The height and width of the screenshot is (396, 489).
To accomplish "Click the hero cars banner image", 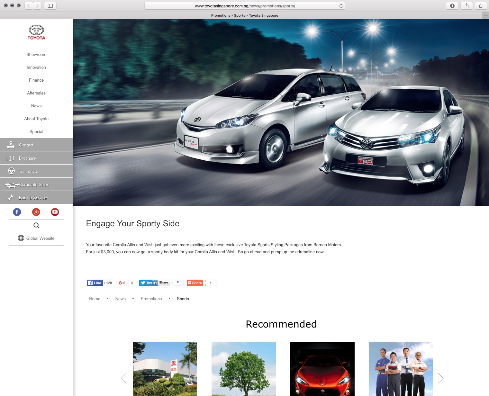I will pos(281,113).
